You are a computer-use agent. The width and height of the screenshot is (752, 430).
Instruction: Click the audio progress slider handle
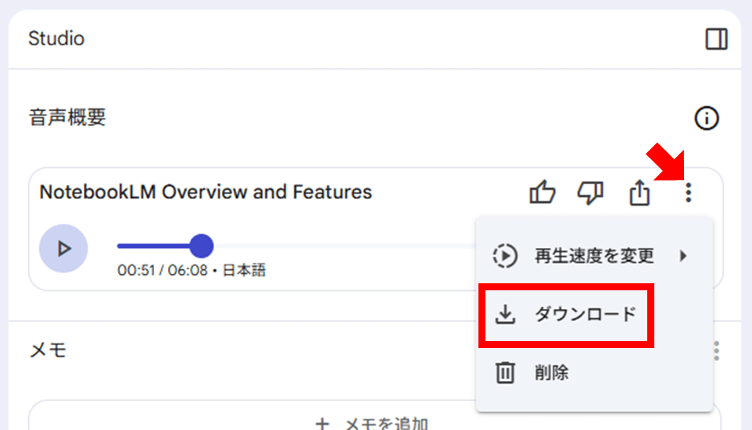tap(202, 246)
